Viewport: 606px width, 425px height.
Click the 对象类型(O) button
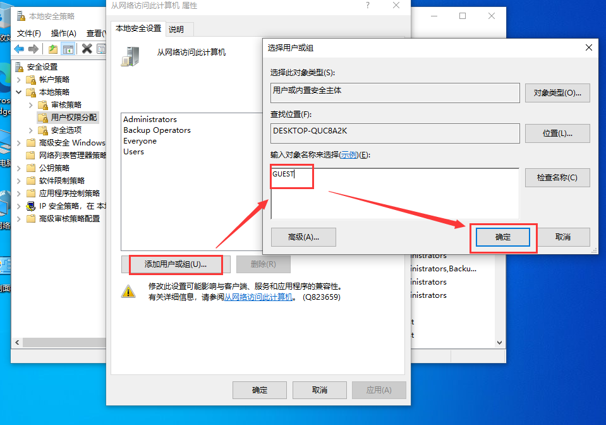pyautogui.click(x=557, y=93)
